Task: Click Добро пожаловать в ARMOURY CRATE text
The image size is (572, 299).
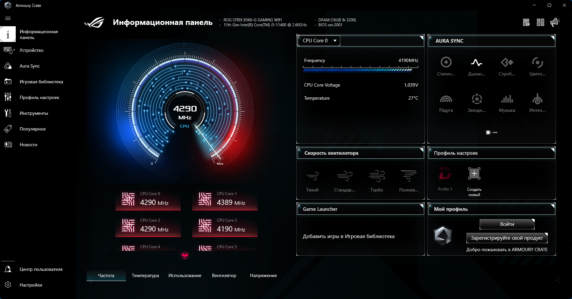Action: tap(507, 249)
